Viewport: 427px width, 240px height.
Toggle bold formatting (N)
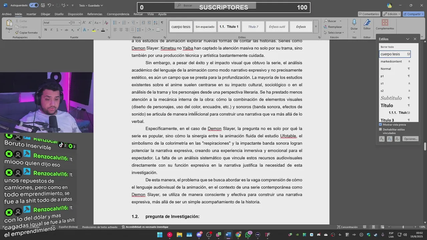(x=46, y=30)
